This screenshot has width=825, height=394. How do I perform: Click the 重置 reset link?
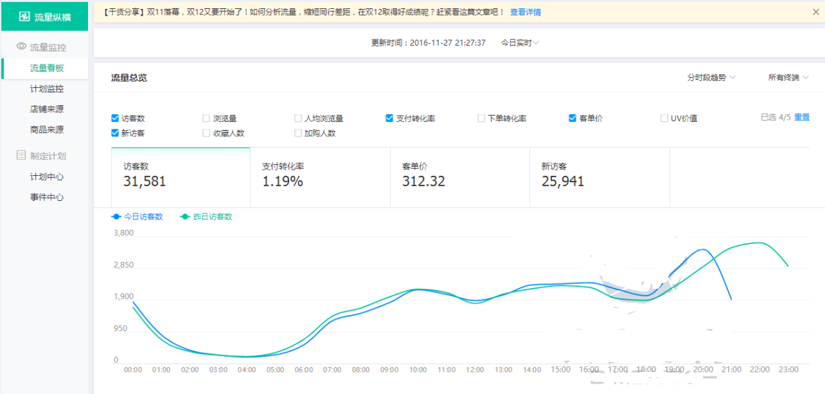point(801,118)
